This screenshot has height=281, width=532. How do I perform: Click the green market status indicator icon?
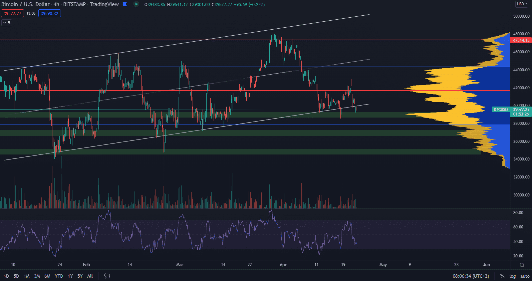coord(136,4)
